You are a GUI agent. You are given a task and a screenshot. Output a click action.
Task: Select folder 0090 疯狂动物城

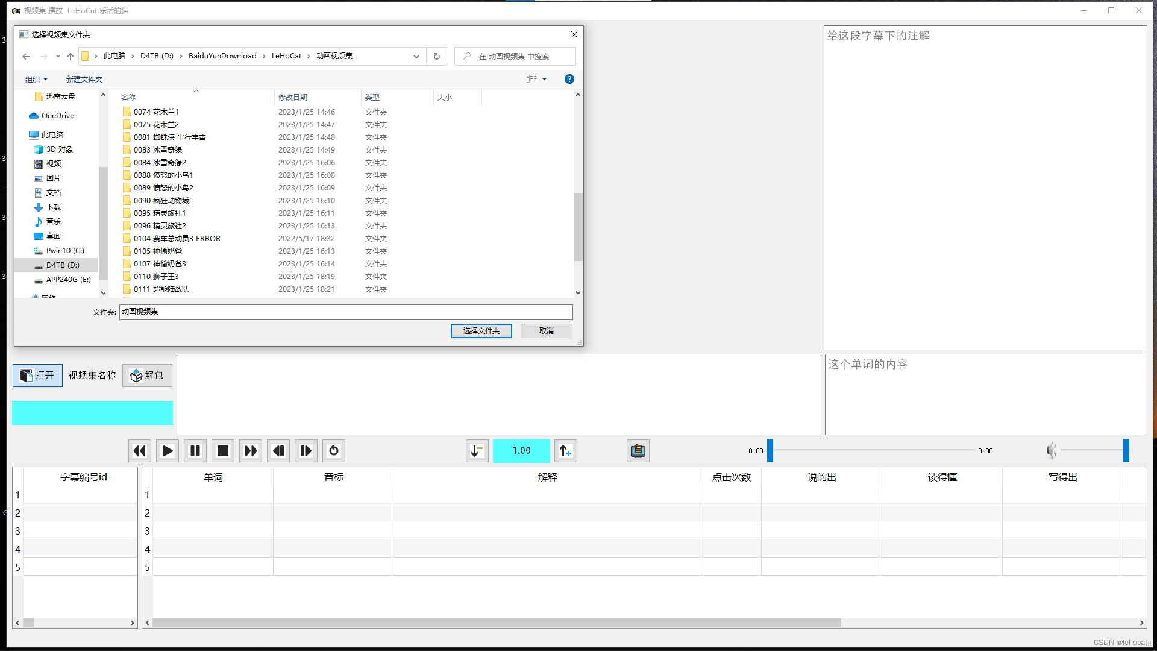tap(161, 201)
